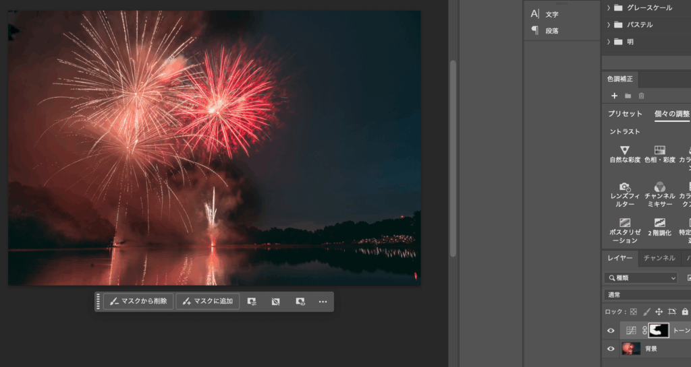This screenshot has height=367, width=691.
Task: Click the マスクから削除 button
Action: [x=139, y=302]
